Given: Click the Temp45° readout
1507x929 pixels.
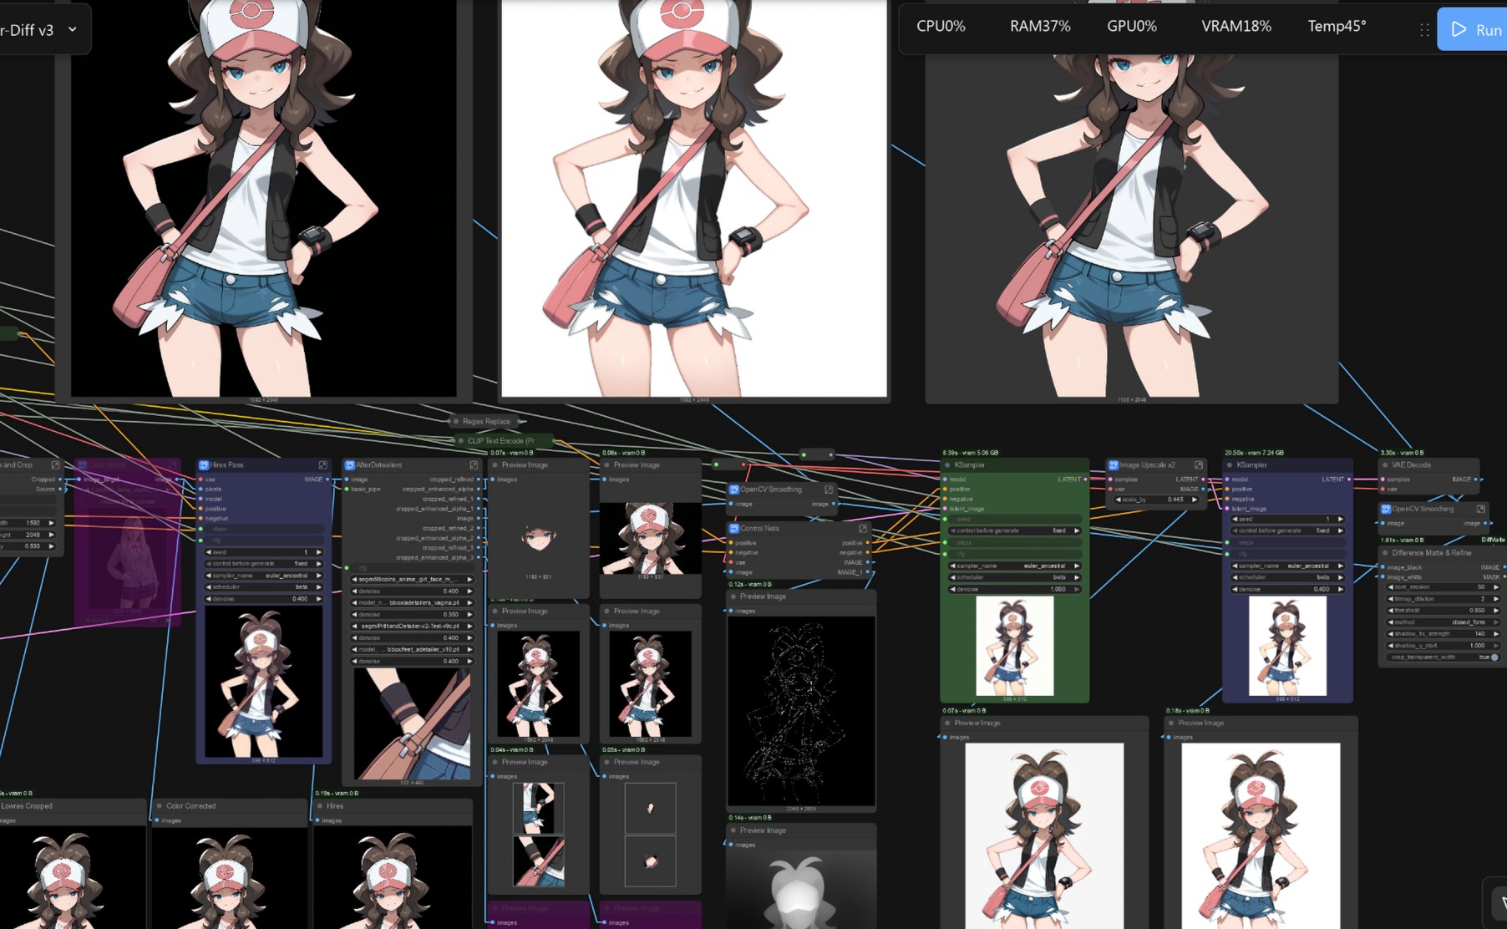Looking at the screenshot, I should point(1337,27).
